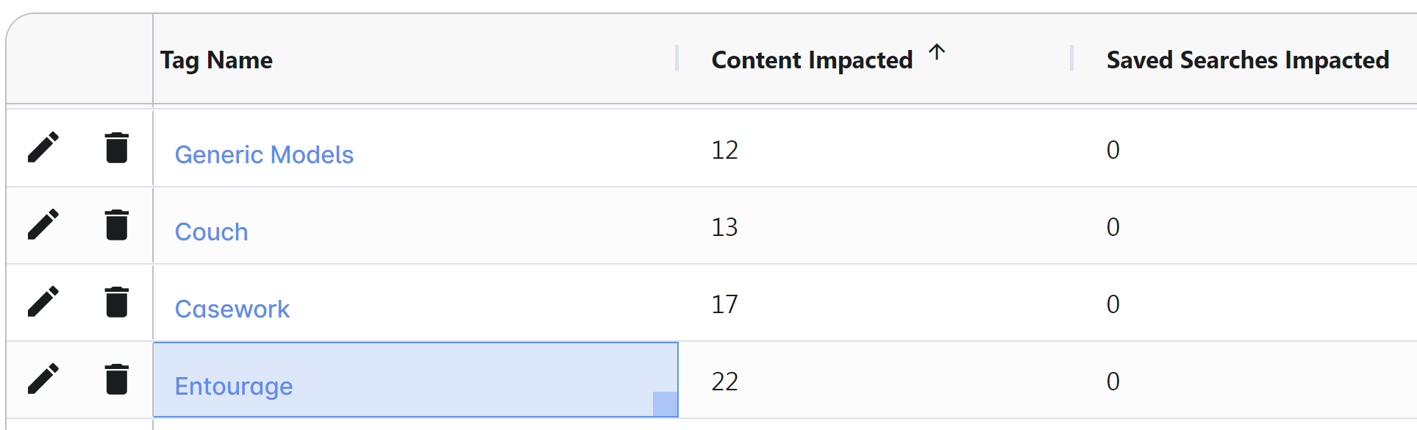Sort by Tag Name column

pos(216,60)
